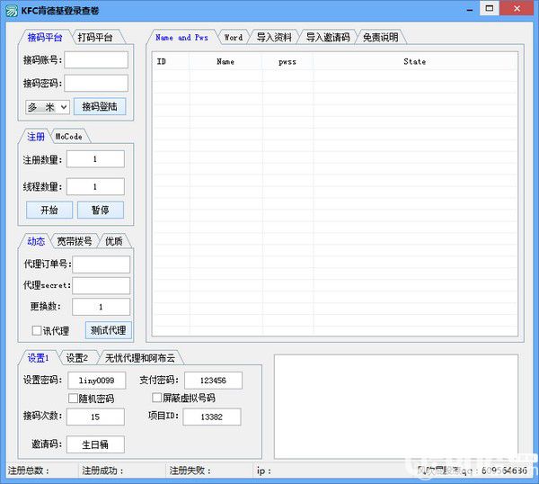Open the 设置2 tab
This screenshot has width=539, height=484.
point(77,358)
